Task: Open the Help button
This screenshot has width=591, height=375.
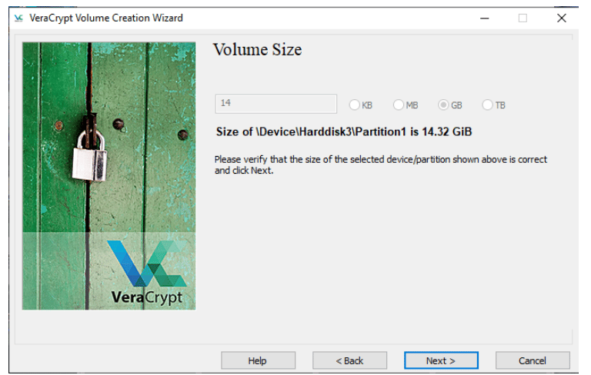Action: pos(259,360)
